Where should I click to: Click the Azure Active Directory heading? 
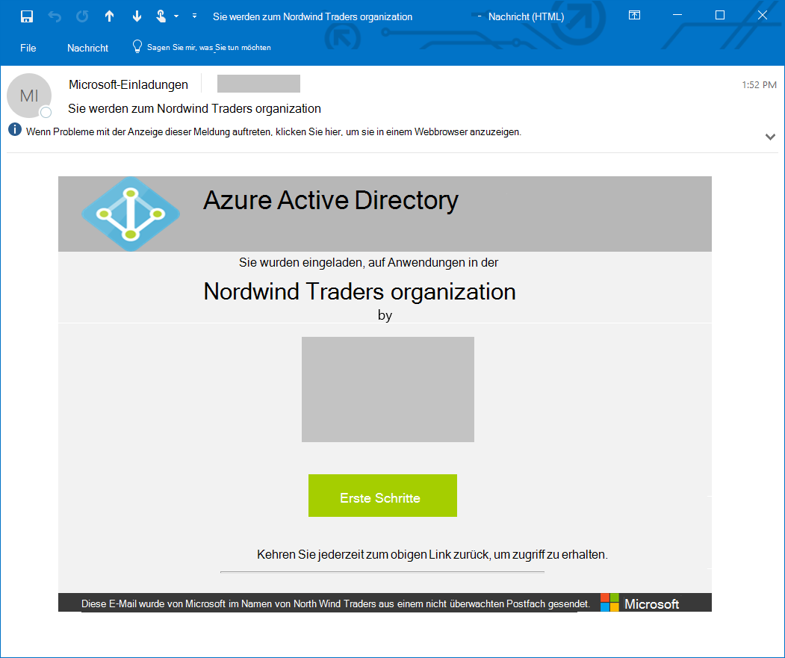coord(330,200)
